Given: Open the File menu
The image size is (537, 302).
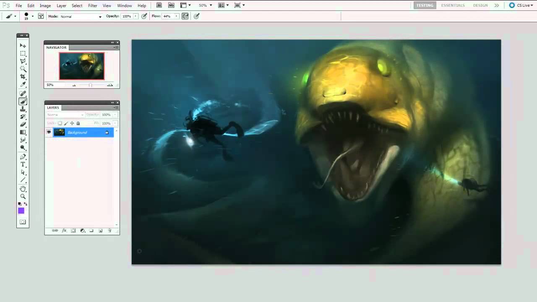Looking at the screenshot, I should (19, 5).
